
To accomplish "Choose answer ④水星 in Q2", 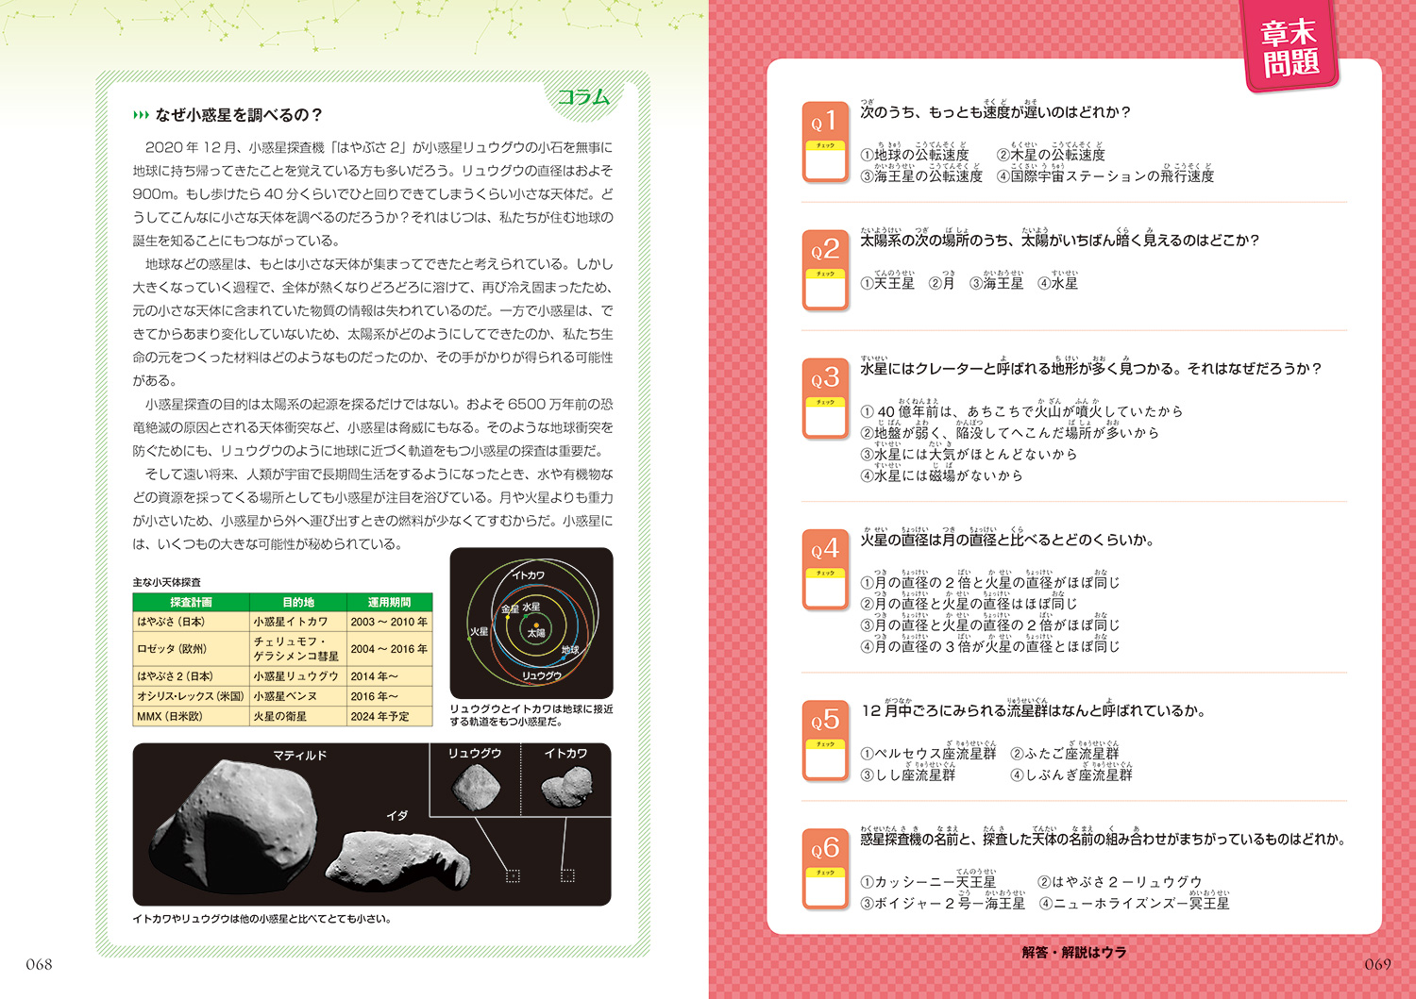I will click(x=1058, y=283).
